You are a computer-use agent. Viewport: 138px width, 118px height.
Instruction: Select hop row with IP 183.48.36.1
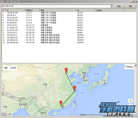(69, 15)
